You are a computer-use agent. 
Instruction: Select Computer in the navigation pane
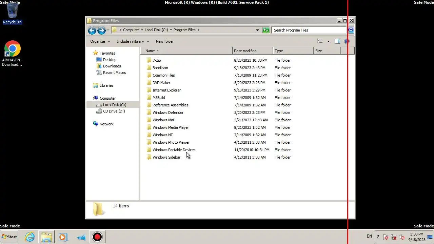(x=107, y=98)
